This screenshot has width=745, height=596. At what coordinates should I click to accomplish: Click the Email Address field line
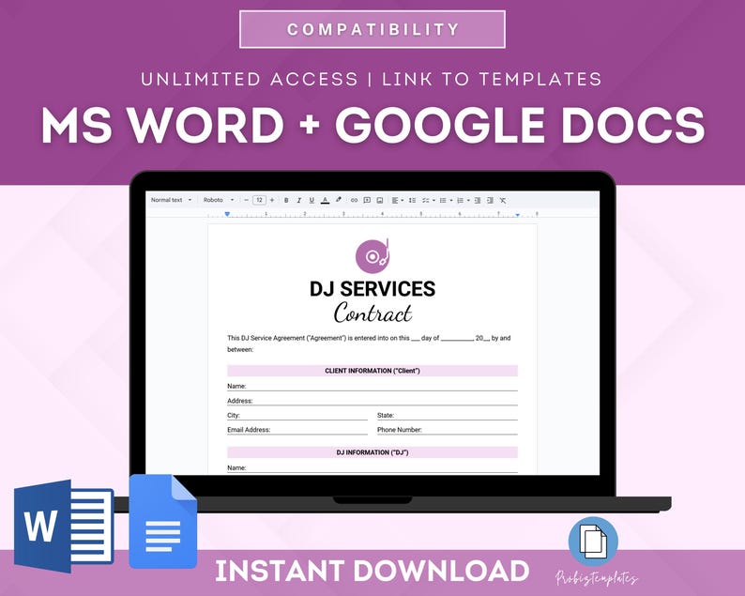(x=297, y=430)
